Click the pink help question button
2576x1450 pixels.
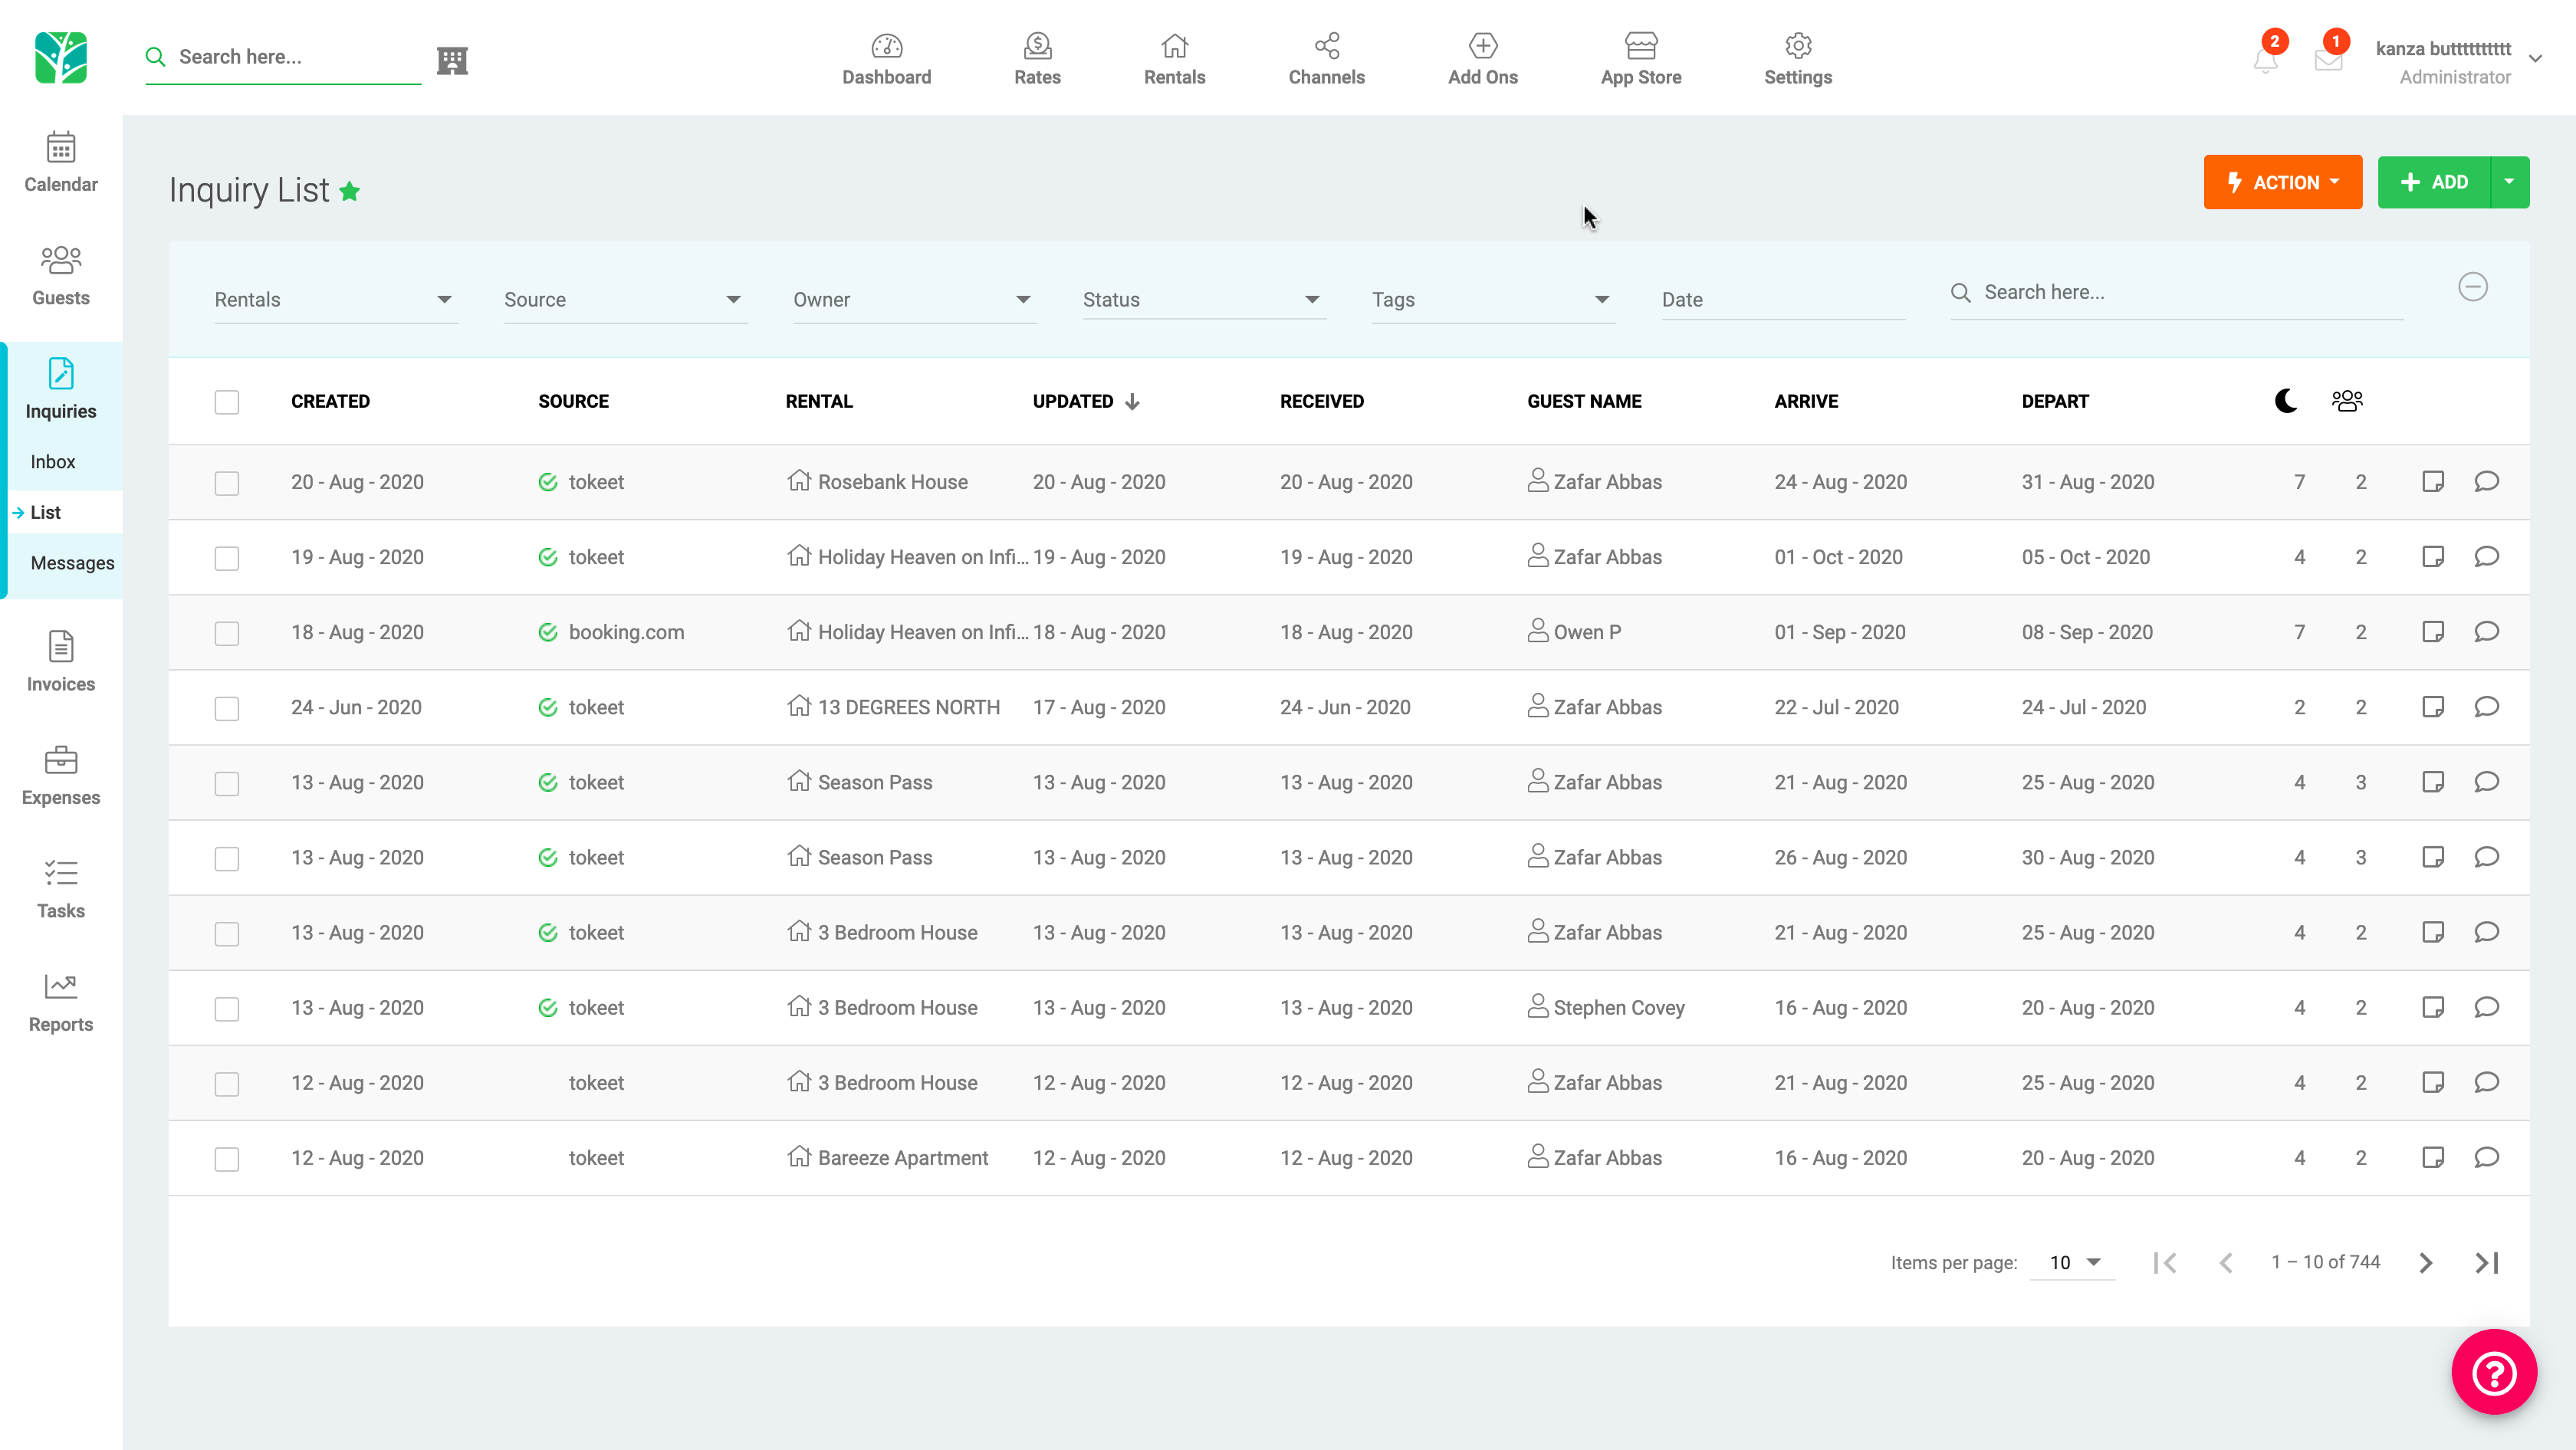[x=2494, y=1372]
